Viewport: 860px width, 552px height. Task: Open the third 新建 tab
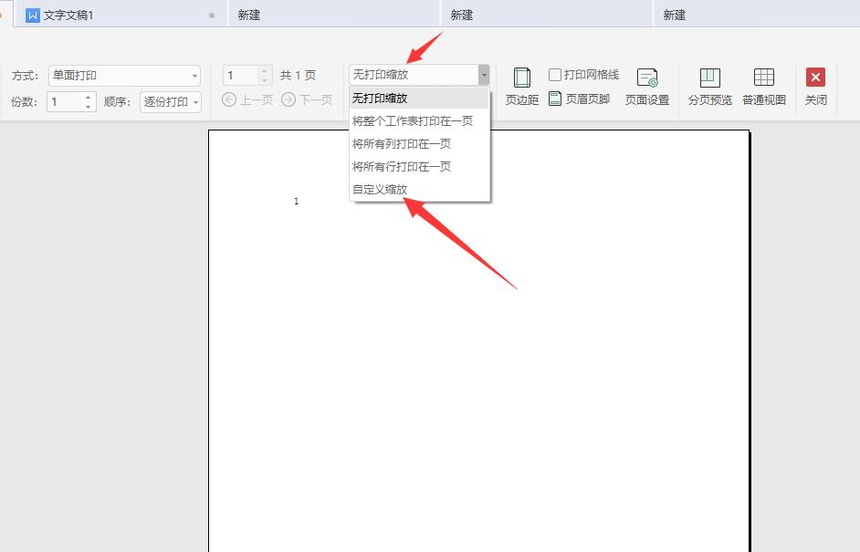point(757,15)
